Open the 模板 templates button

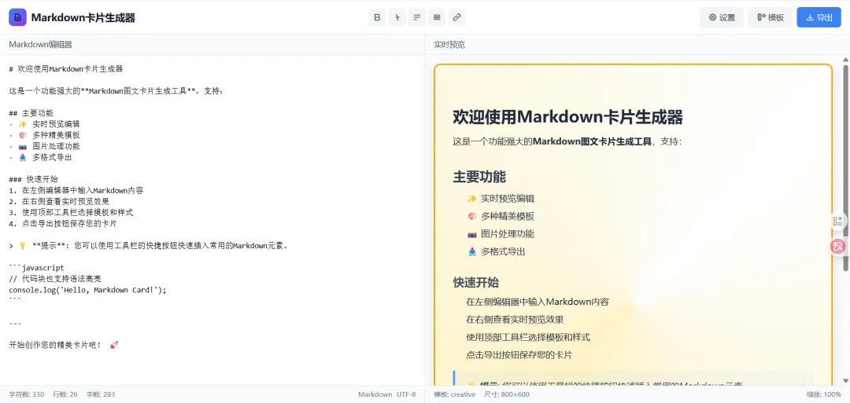pos(771,17)
